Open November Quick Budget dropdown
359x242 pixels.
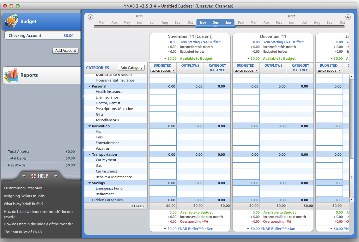163,71
